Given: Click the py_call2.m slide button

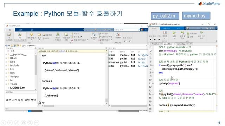Looking at the screenshot, I should coord(165,16).
